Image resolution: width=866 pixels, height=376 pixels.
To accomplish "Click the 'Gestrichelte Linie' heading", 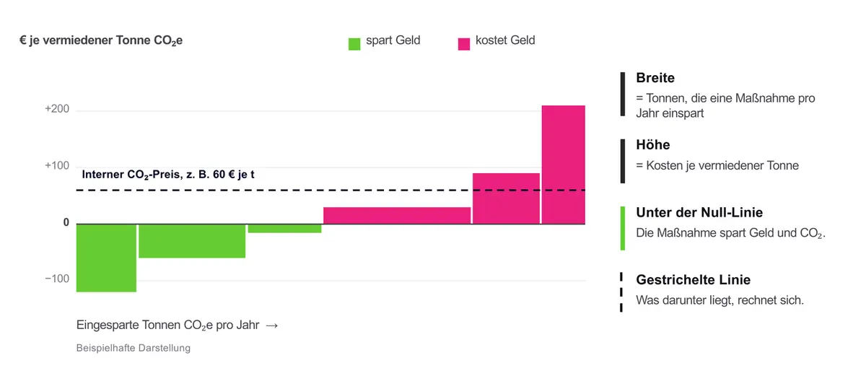I will click(x=694, y=280).
